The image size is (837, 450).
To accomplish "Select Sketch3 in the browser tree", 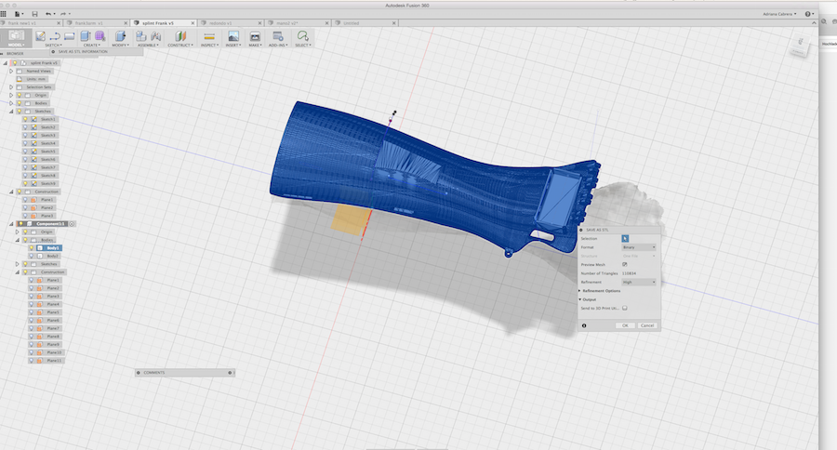I will [48, 135].
